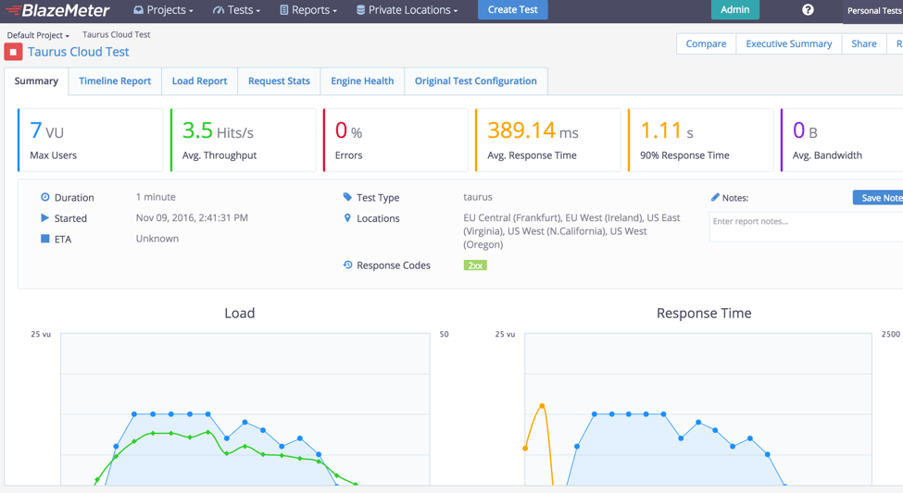903x493 pixels.
Task: Click the 'Unknown' ETA value
Action: click(157, 238)
